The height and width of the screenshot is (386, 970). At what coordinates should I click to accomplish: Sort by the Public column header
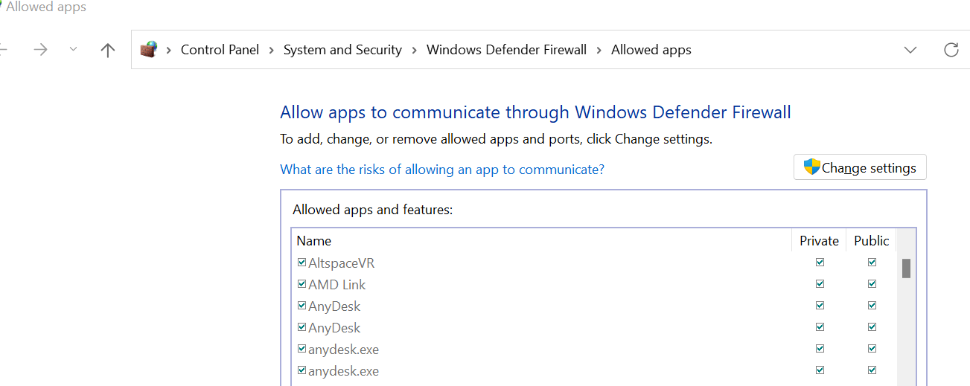[x=872, y=241]
